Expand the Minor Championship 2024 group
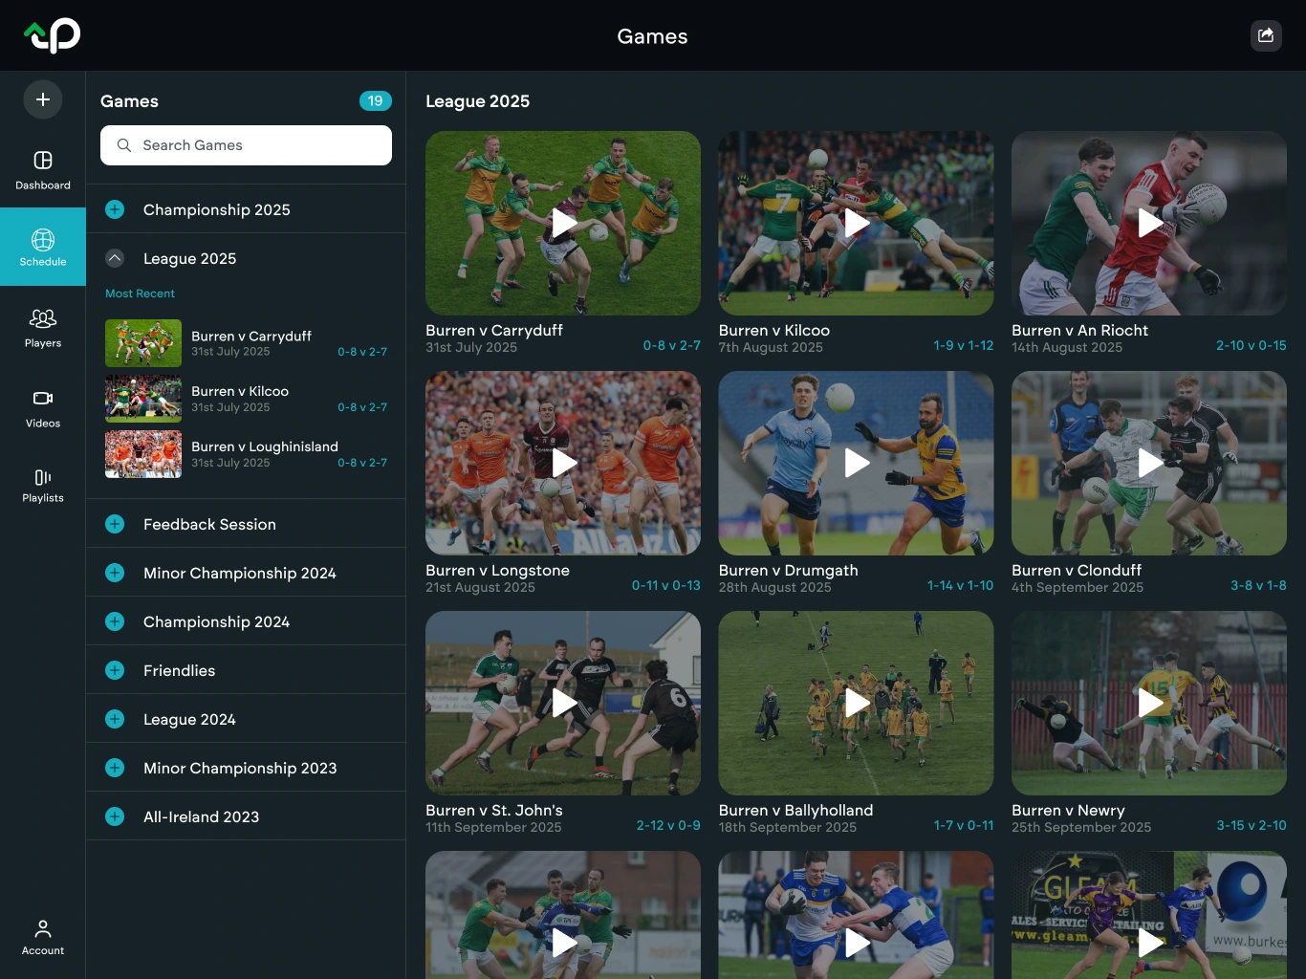 pos(115,573)
